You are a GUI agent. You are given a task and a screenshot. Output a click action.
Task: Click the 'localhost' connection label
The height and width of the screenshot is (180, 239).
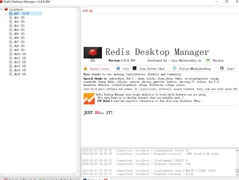point(16,9)
